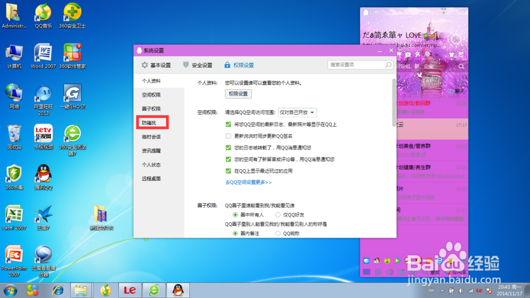Select 个人资料 in the settings sidebar
Viewport: 530px width, 298px height.
152,81
